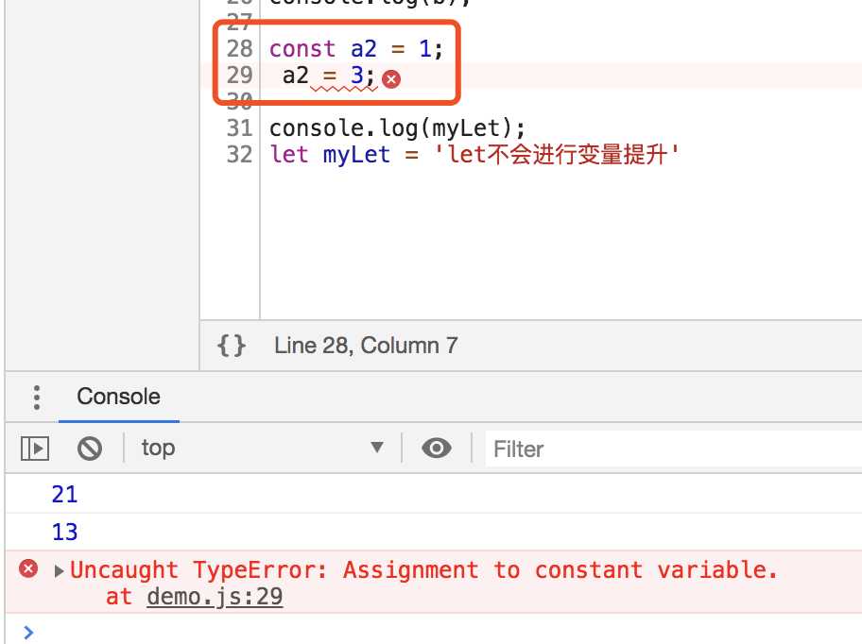The image size is (862, 644).
Task: Click the 'Line 28, Column 7' status text
Action: tap(366, 346)
